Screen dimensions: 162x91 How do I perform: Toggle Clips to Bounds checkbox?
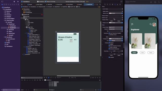(109, 47)
